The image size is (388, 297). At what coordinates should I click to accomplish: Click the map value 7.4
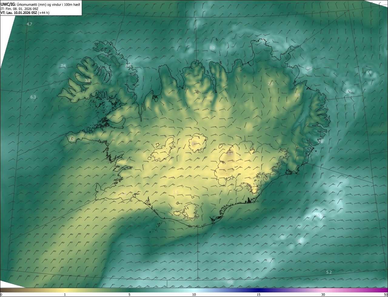pos(63,66)
